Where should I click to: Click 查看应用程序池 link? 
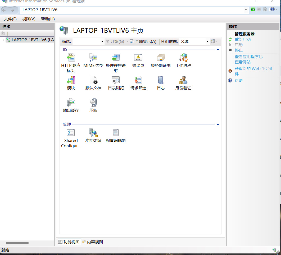248,57
